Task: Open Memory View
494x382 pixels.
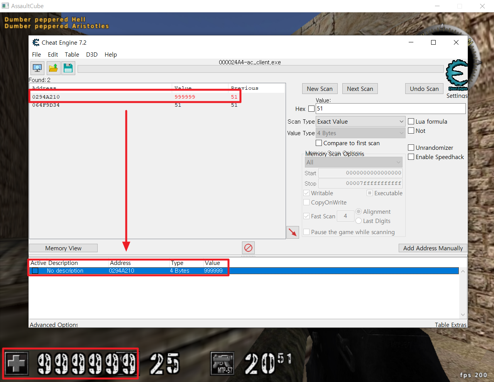Action: pos(63,248)
